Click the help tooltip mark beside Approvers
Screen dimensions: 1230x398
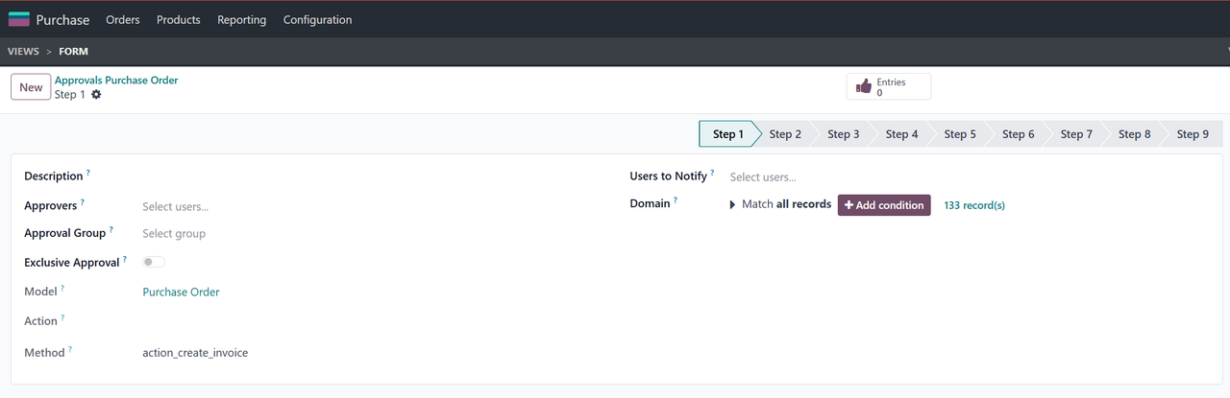coord(83,202)
